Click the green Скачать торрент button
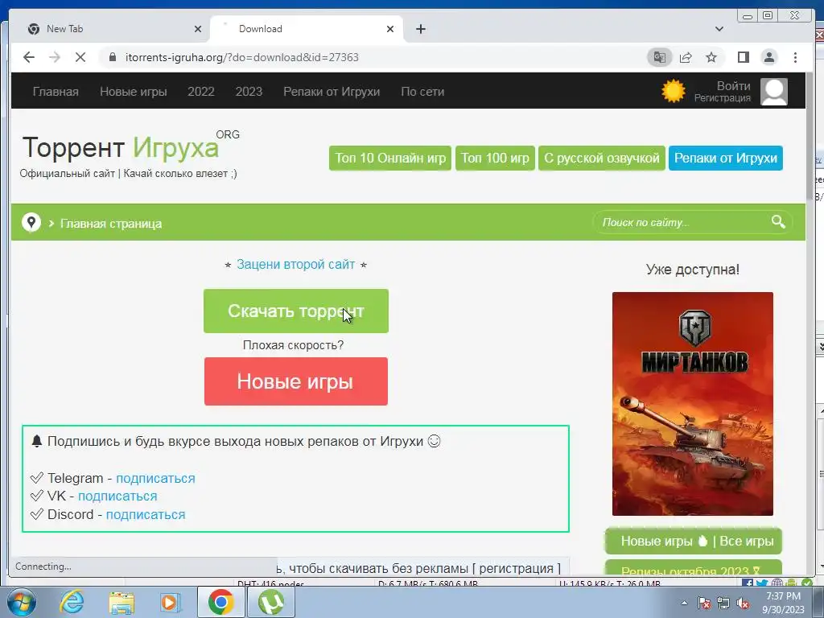Image resolution: width=824 pixels, height=618 pixels. coord(296,311)
